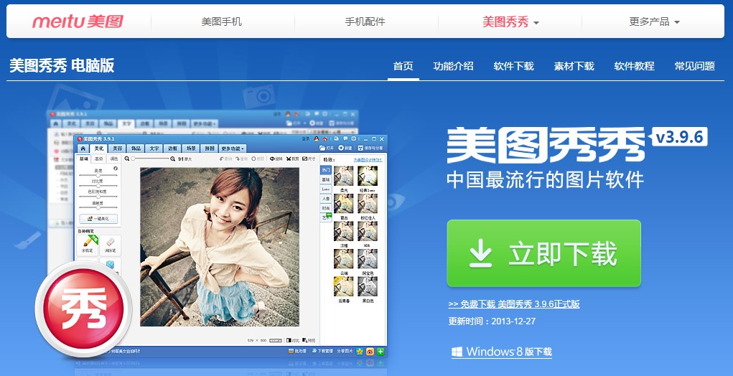Select the 涂鸦笔 doodle pen tool
Viewport: 733px width, 376px height.
[88, 245]
